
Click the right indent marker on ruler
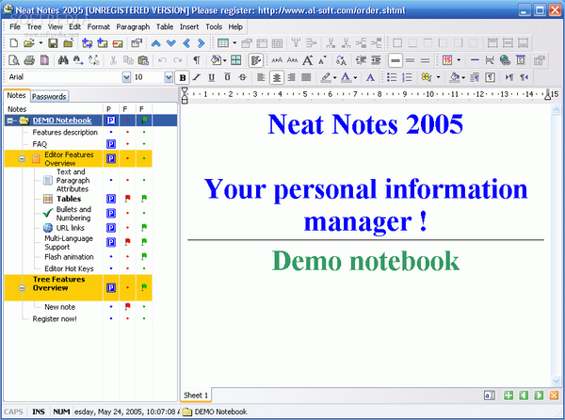coord(548,96)
